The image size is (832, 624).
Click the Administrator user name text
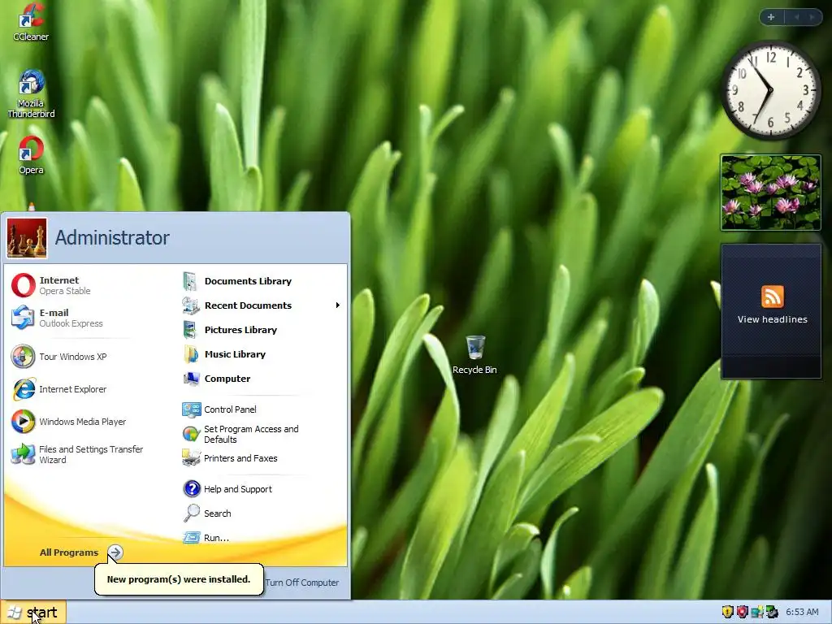pos(112,238)
